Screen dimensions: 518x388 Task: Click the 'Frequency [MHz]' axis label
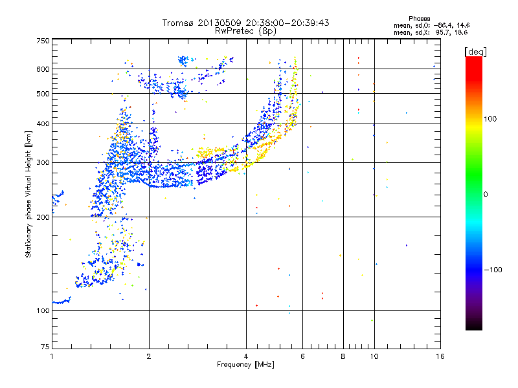point(245,365)
